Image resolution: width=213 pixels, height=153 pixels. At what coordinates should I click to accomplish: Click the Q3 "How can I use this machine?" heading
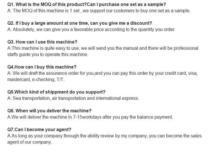click(x=42, y=42)
